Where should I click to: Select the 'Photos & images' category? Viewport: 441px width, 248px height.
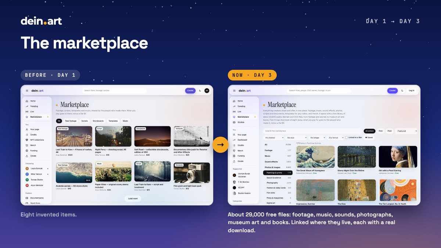pyautogui.click(x=278, y=167)
